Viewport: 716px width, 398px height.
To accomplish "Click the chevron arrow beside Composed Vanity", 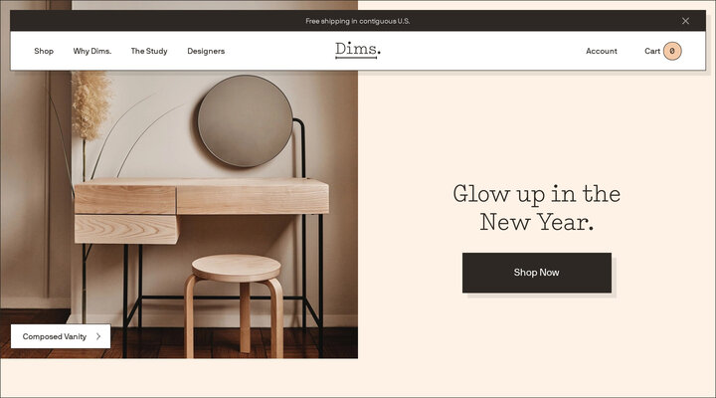I will [x=98, y=336].
